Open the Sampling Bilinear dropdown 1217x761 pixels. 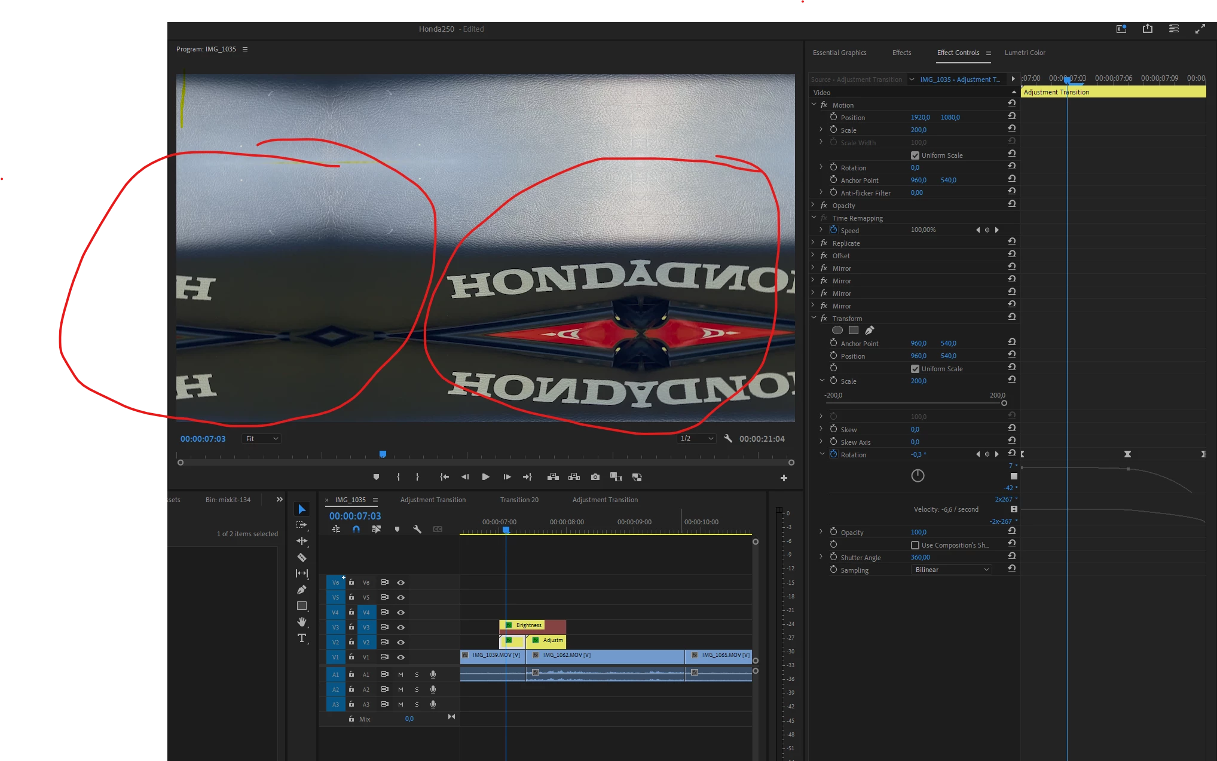click(x=951, y=570)
